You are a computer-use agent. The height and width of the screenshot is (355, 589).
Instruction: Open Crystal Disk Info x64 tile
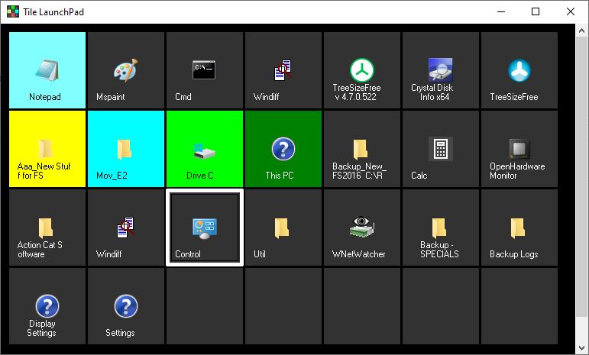pyautogui.click(x=440, y=70)
